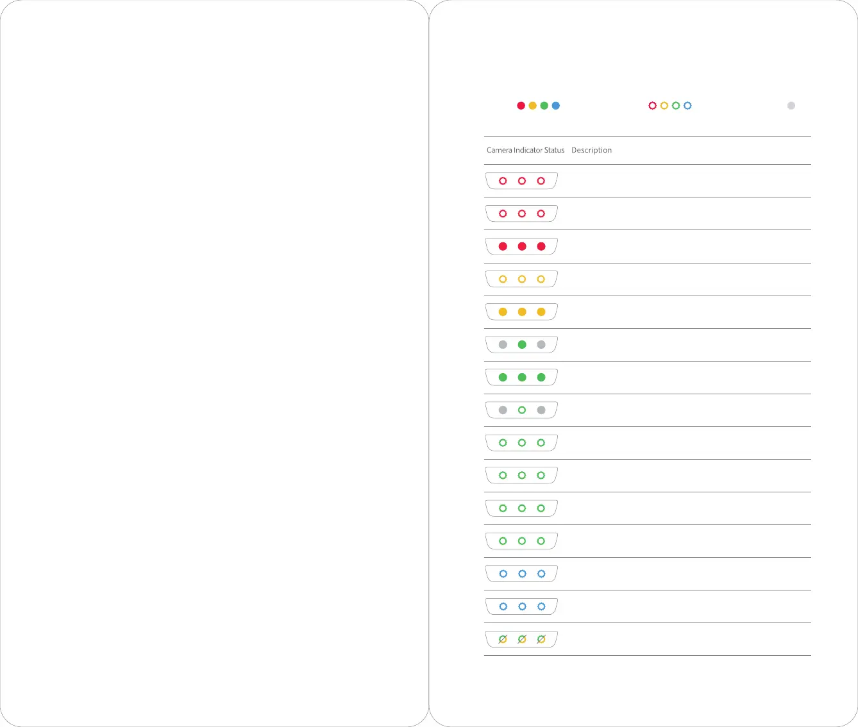Click the "Camera Indicator Status" column header
The image size is (858, 727).
(x=525, y=150)
